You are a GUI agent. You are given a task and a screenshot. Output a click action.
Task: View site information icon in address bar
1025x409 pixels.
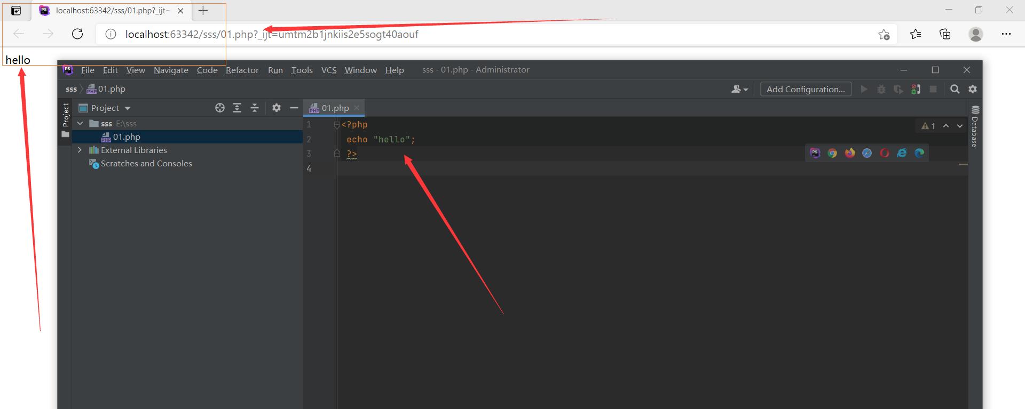(111, 34)
